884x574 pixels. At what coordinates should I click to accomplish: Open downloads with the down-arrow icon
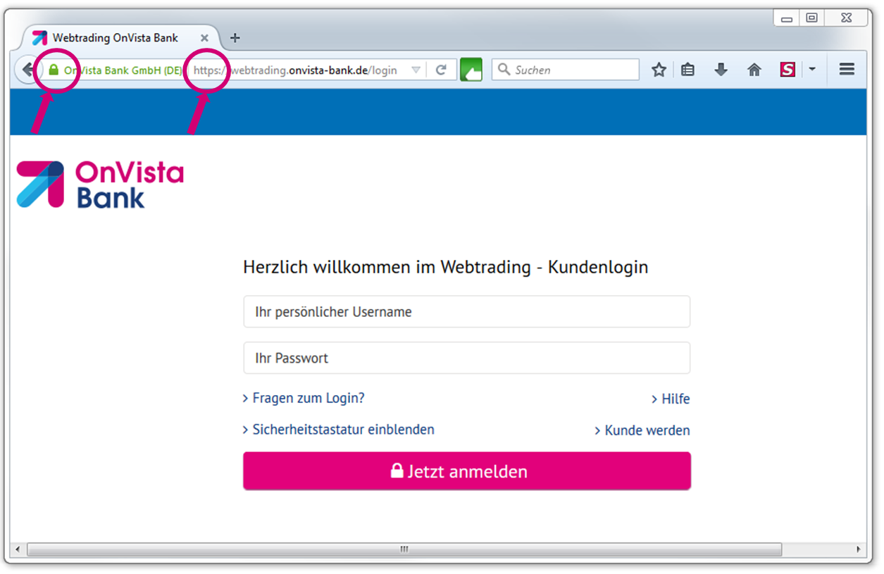(721, 70)
